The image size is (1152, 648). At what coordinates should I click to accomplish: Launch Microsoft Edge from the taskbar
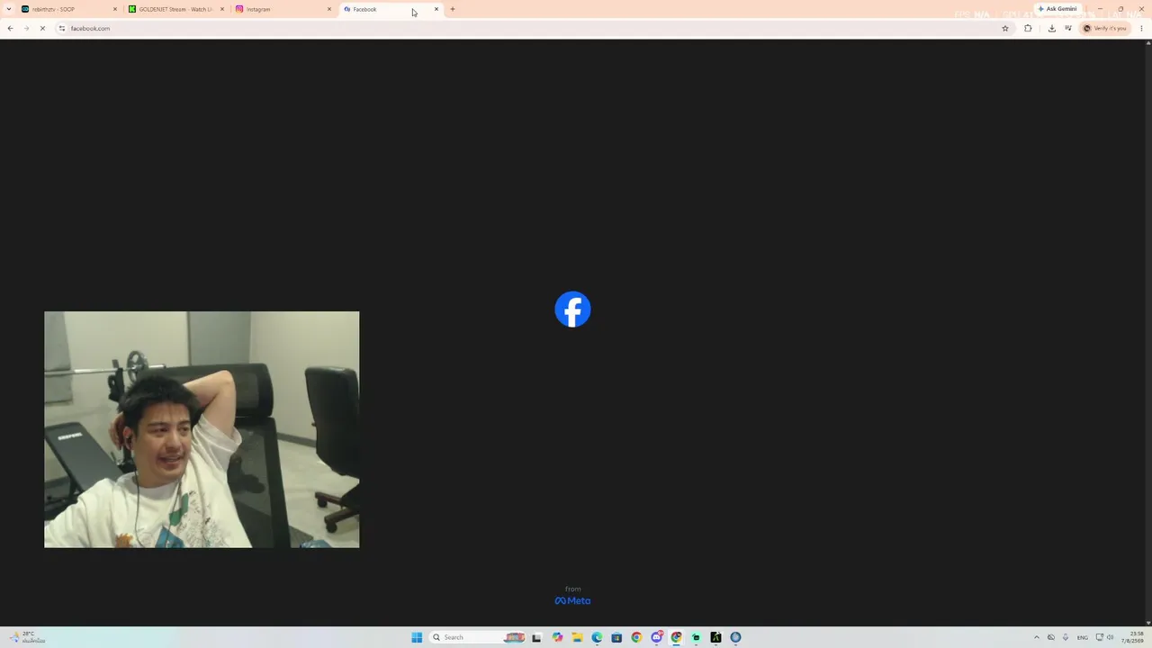point(597,637)
